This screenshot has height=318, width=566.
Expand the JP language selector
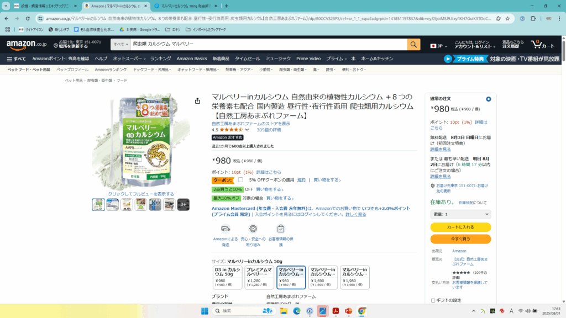(438, 46)
